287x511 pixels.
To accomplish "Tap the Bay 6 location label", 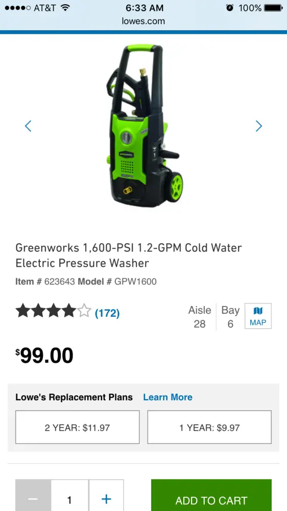I will tap(230, 317).
